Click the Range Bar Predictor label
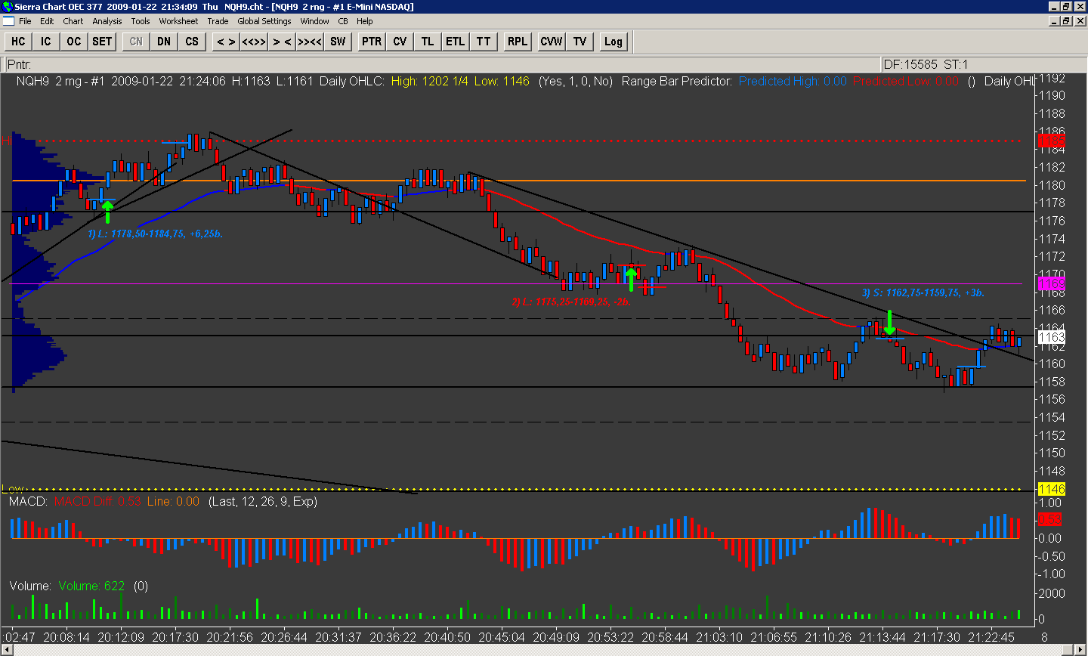The height and width of the screenshot is (656, 1088). pos(677,81)
